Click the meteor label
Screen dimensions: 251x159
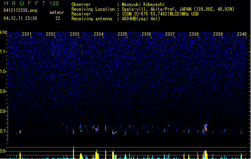(57, 12)
